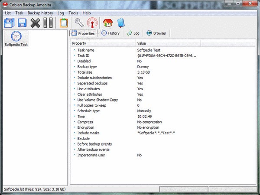Switch to the Log tab
Screen dimensions: 260x195
(133, 33)
